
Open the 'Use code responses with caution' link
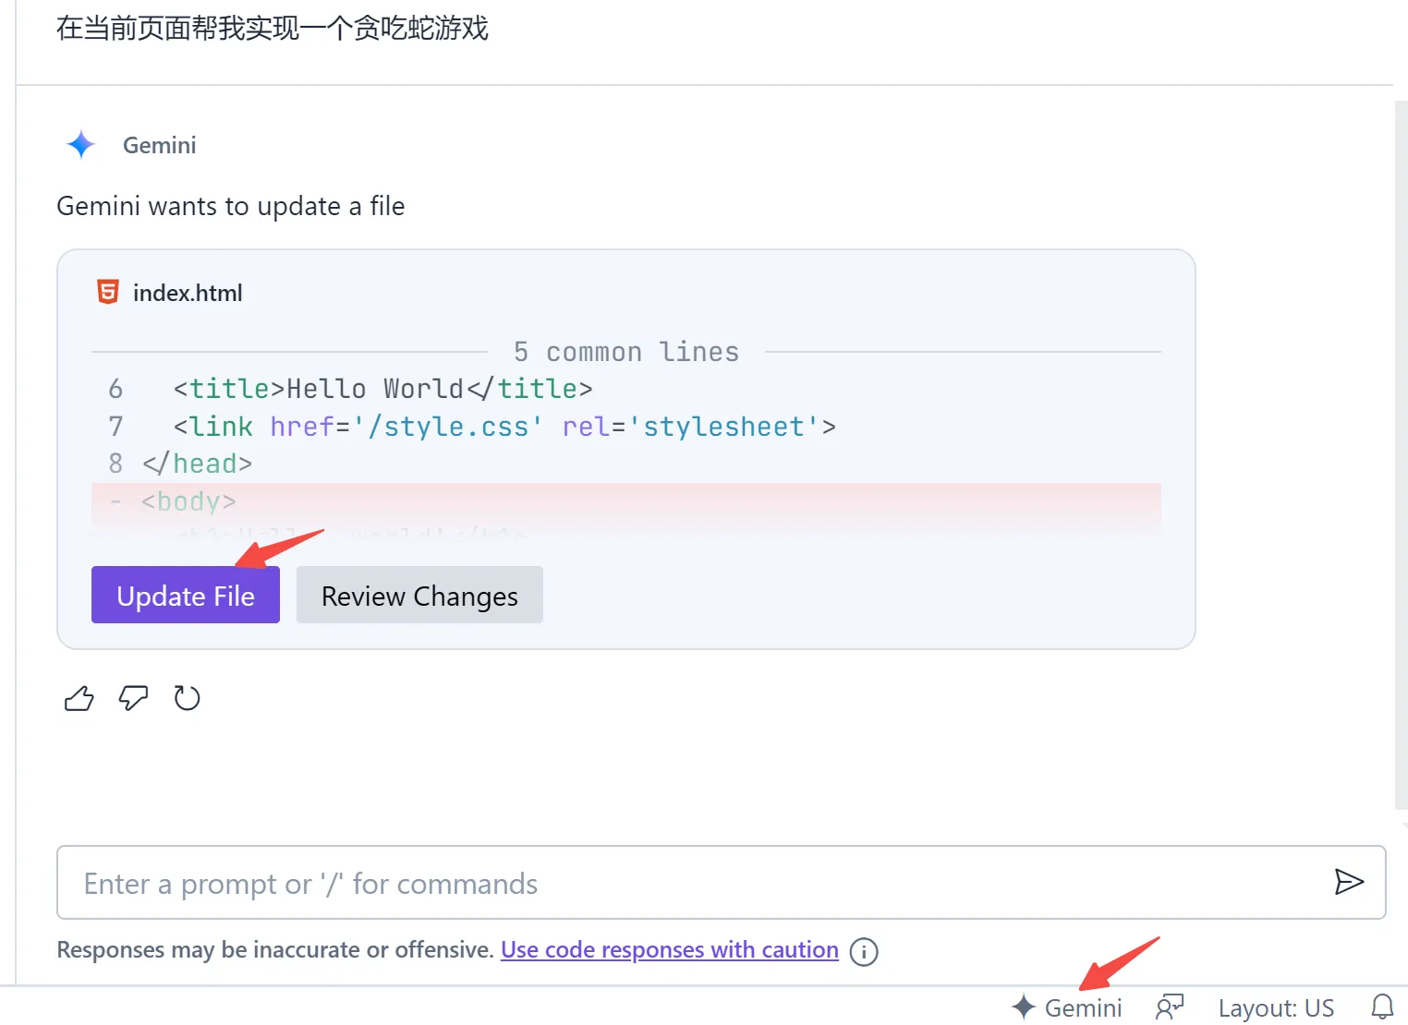pos(670,949)
